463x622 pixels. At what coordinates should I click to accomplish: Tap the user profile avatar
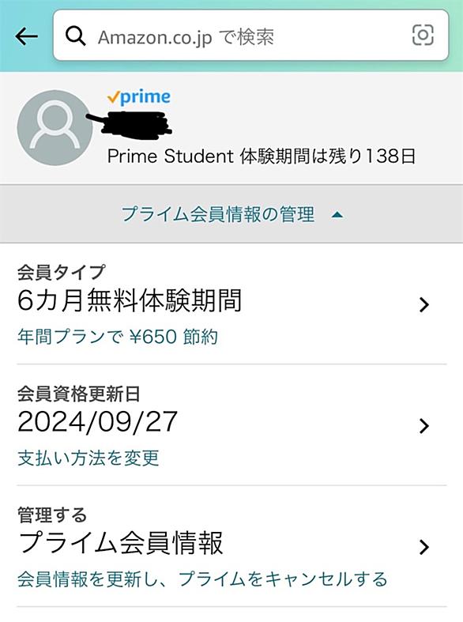(55, 128)
